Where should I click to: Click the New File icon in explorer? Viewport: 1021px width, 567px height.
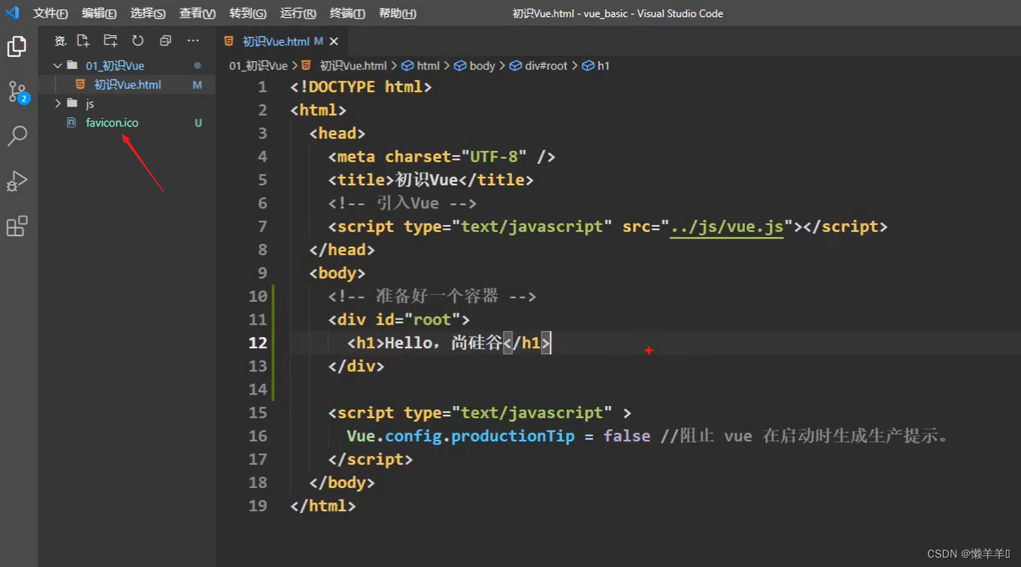83,41
